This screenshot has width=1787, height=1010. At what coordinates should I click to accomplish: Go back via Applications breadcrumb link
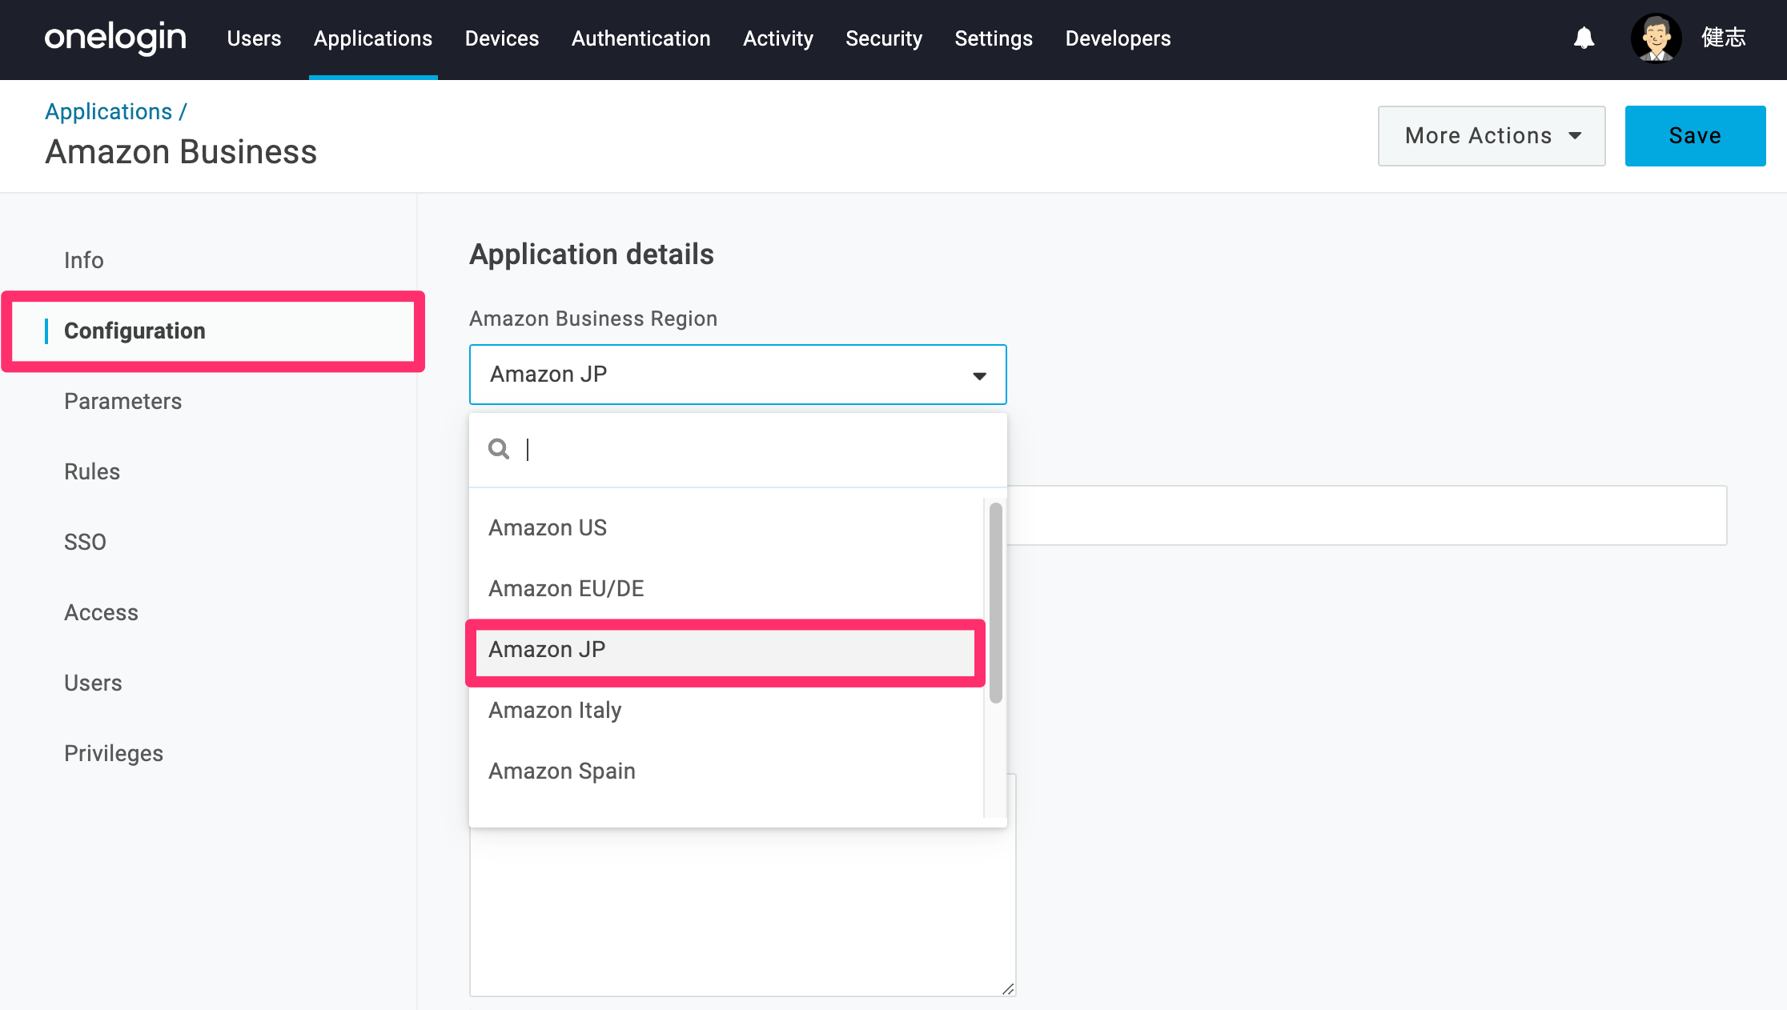(109, 111)
